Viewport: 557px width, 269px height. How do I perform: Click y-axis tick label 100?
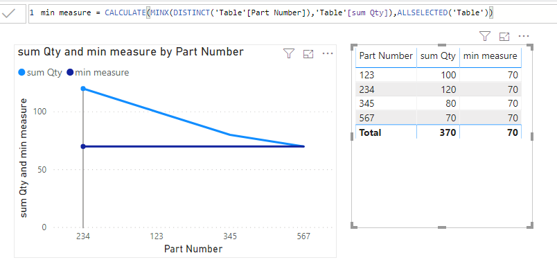click(40, 112)
